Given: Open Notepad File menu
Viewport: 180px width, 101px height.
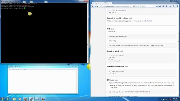Looking at the screenshot, I should 10,69.
